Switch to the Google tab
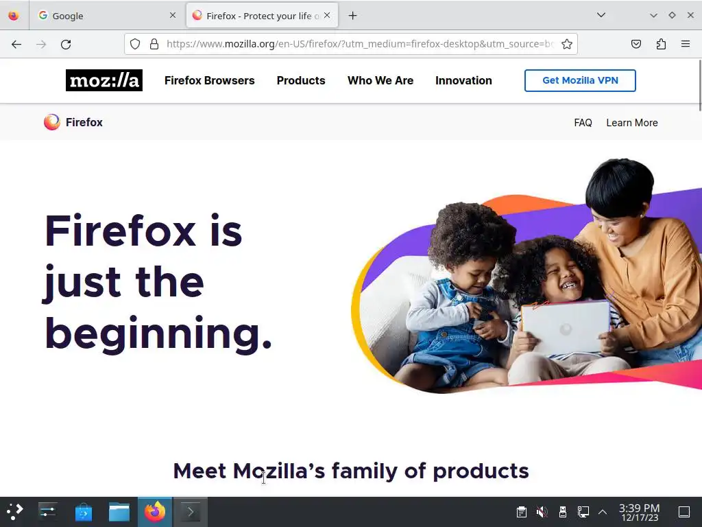 coord(105,16)
